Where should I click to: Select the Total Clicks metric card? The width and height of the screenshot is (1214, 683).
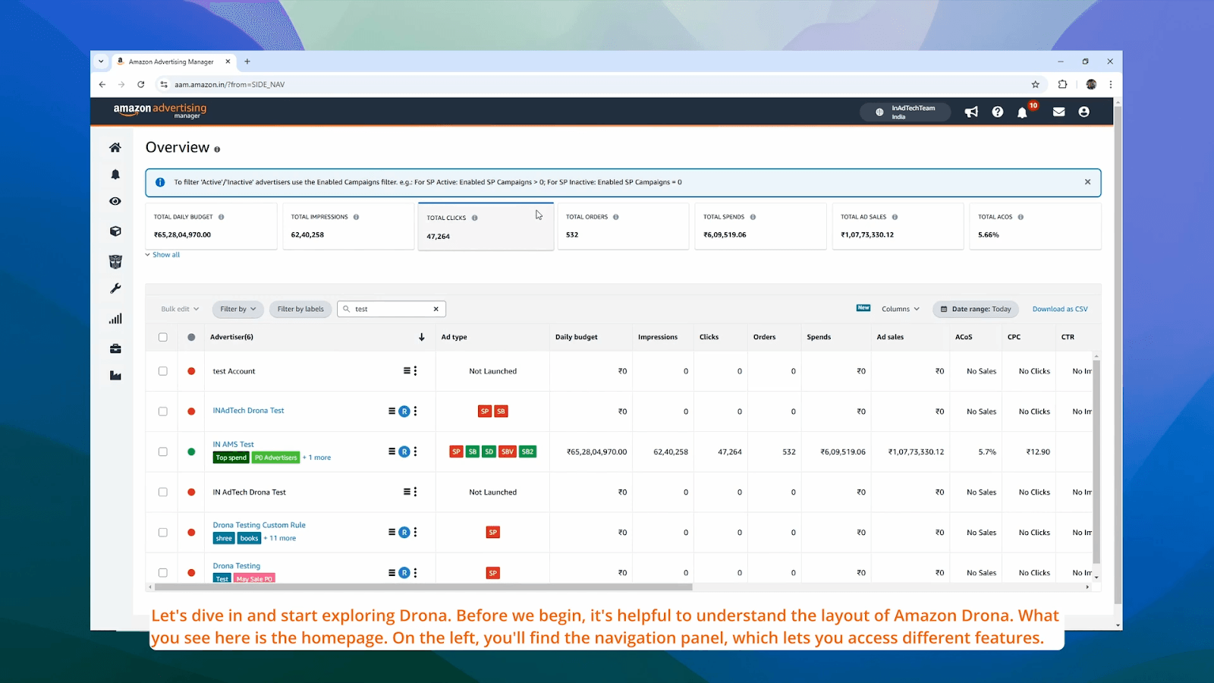point(486,227)
